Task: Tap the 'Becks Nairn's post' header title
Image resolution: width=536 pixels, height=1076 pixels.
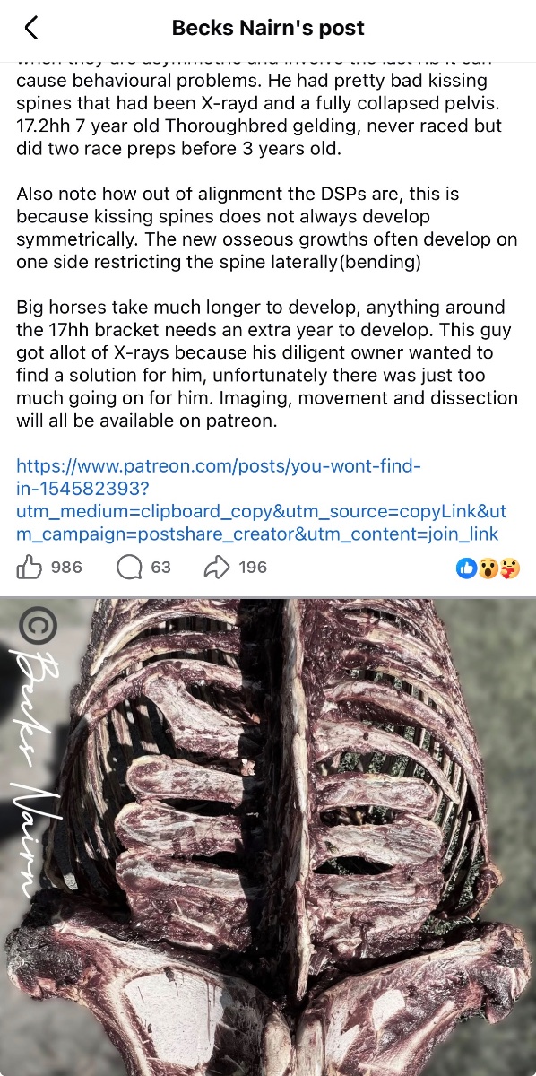Action: 268,28
